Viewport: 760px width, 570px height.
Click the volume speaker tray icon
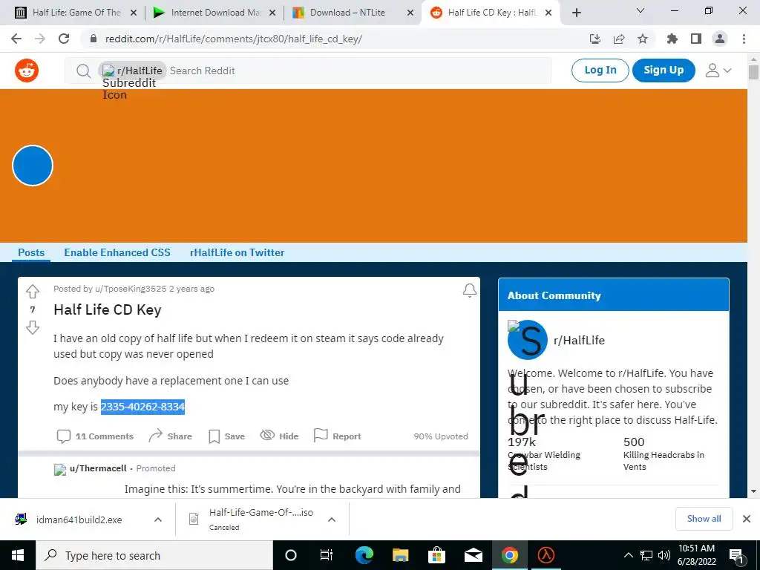point(664,555)
